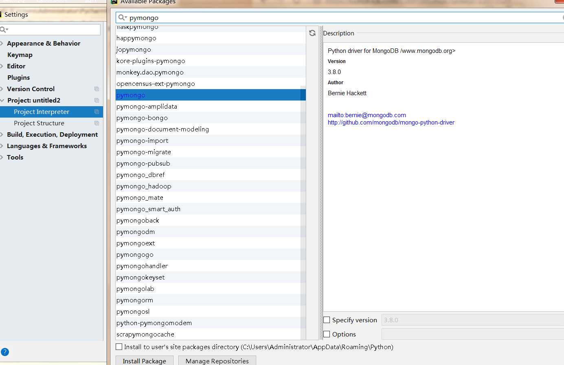Select the kore-plugins-pymongo package
Screen dimensions: 564x365
tap(211, 61)
